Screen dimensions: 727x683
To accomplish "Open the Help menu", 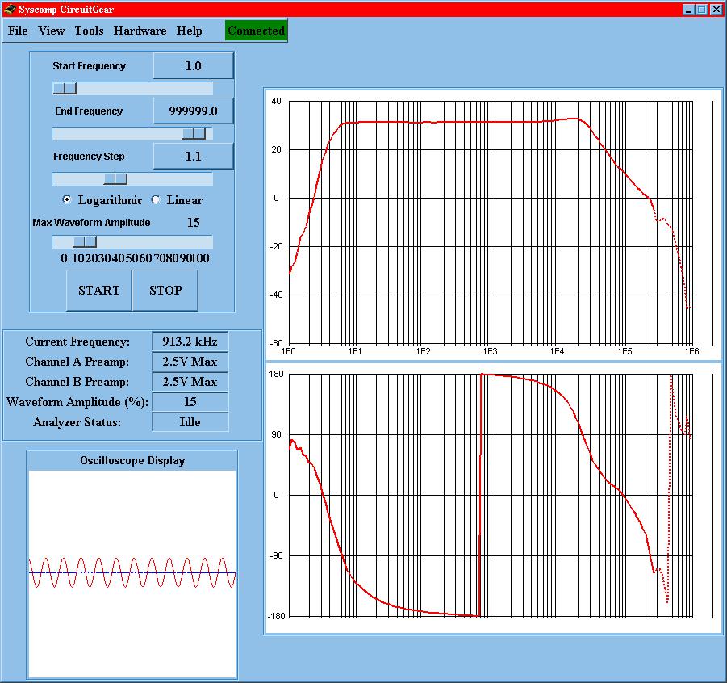I will 190,31.
